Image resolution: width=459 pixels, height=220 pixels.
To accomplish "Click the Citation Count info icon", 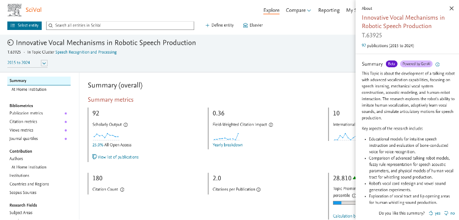I will point(122,190).
